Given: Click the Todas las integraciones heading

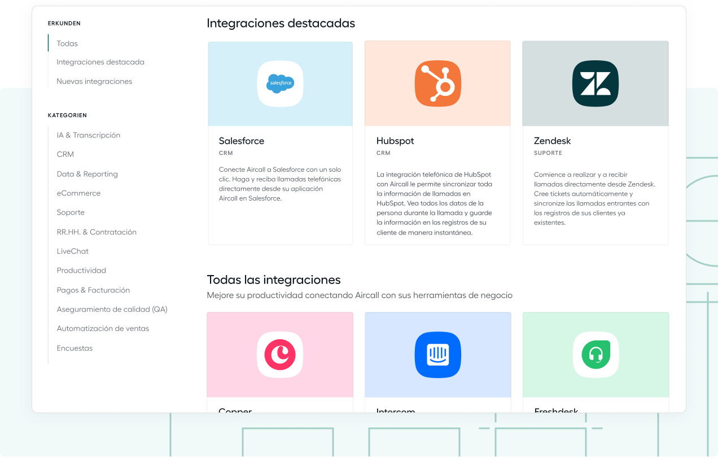Looking at the screenshot, I should [274, 280].
